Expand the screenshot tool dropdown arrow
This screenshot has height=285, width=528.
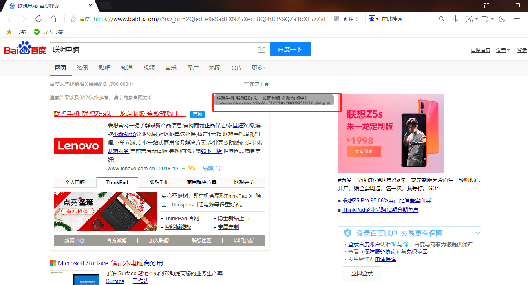[x=476, y=19]
